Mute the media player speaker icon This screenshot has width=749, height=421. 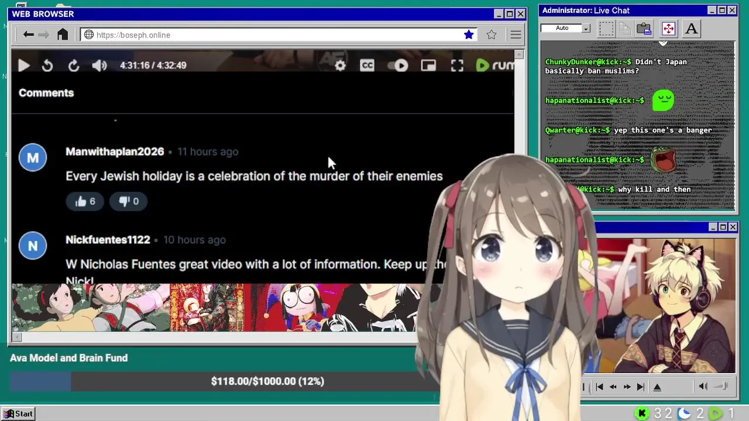coord(703,386)
